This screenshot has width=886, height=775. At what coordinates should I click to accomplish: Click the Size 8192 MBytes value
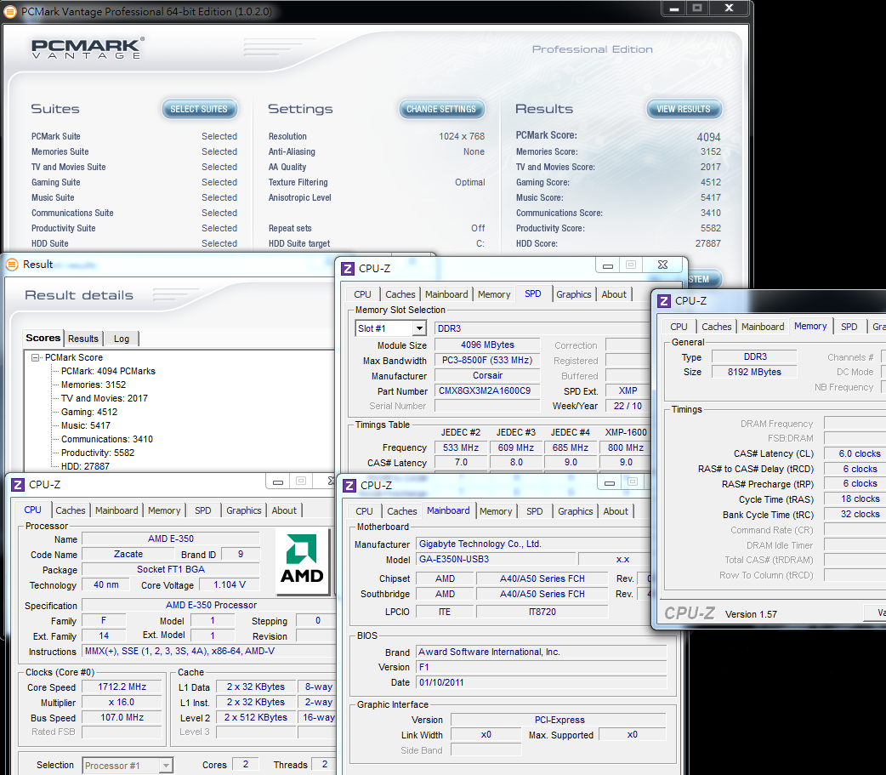coord(754,372)
